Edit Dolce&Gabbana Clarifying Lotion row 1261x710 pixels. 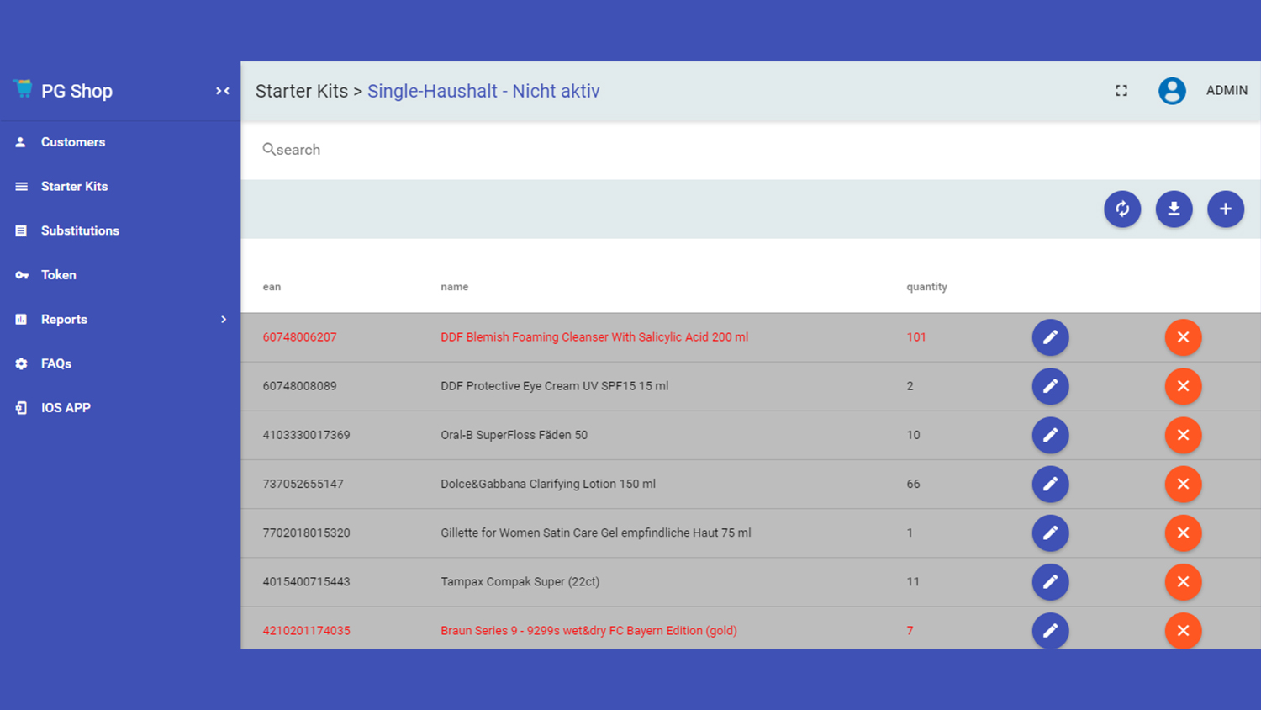(1050, 484)
